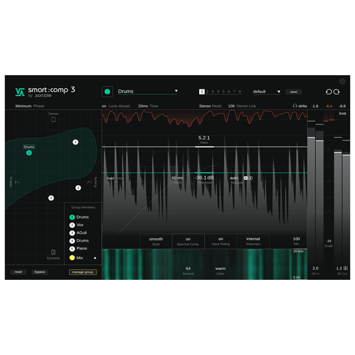Click the Snappy icon on the style pad
The height and width of the screenshot is (355, 355).
pos(16,182)
